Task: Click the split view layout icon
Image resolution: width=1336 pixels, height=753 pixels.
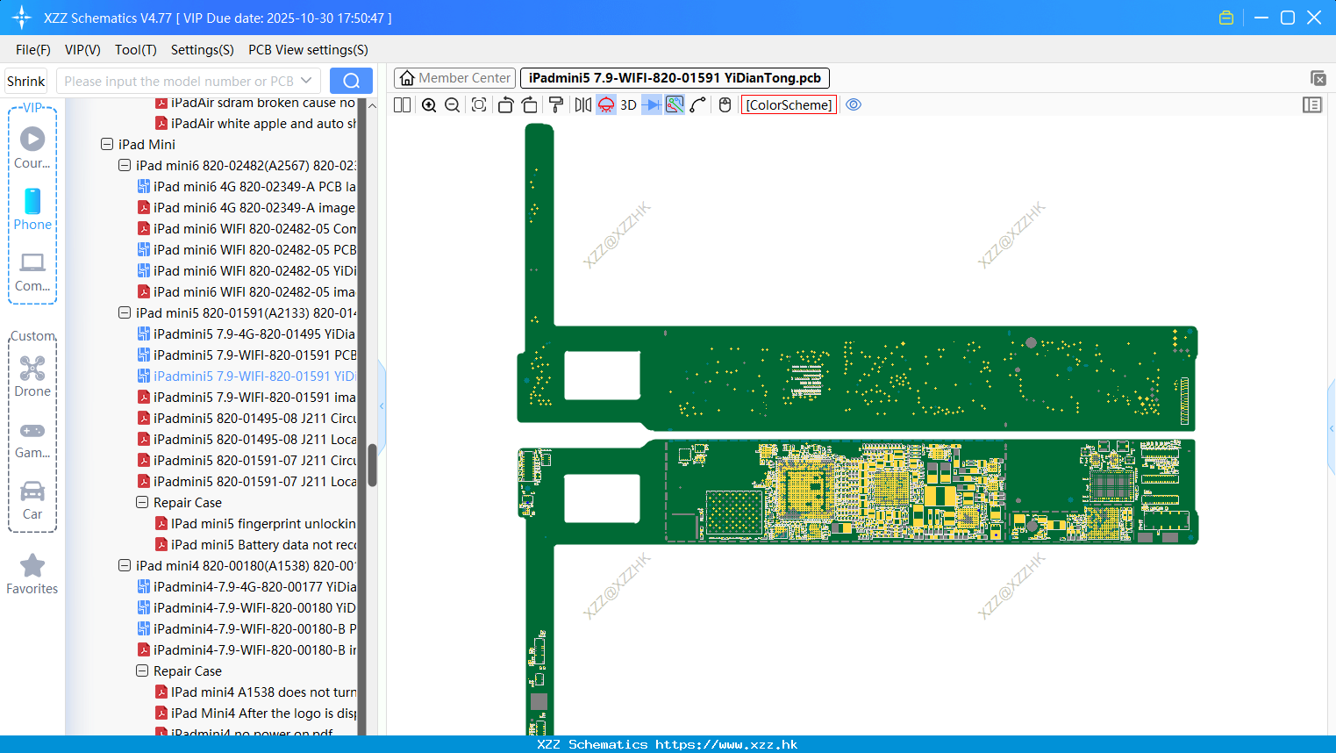Action: pyautogui.click(x=402, y=105)
